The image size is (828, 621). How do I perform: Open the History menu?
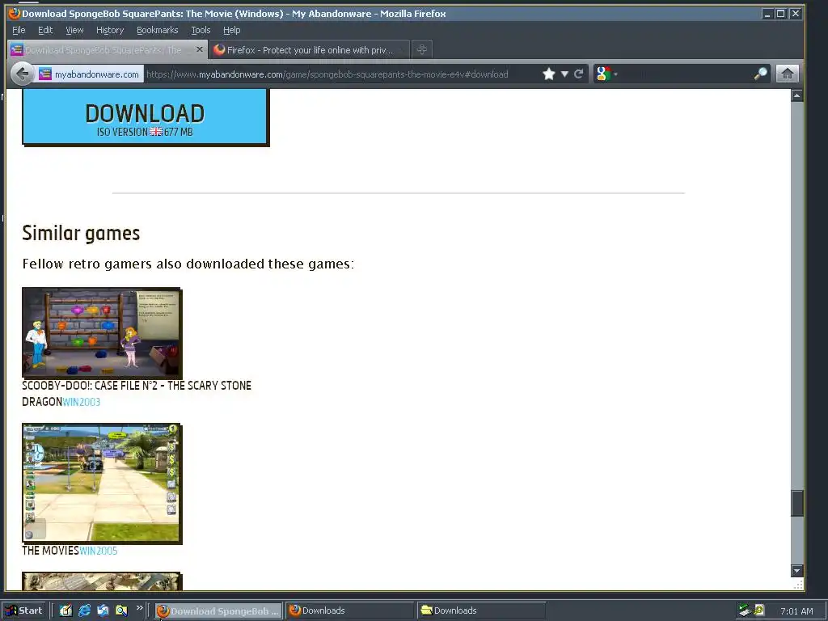(x=110, y=30)
